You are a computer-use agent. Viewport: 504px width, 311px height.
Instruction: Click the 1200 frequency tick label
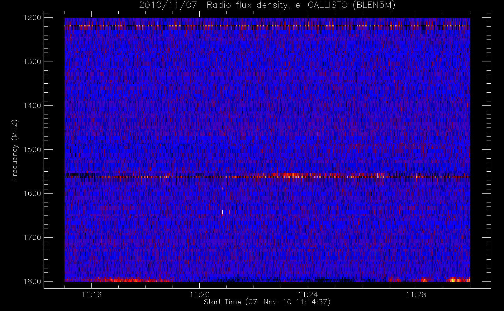click(32, 18)
